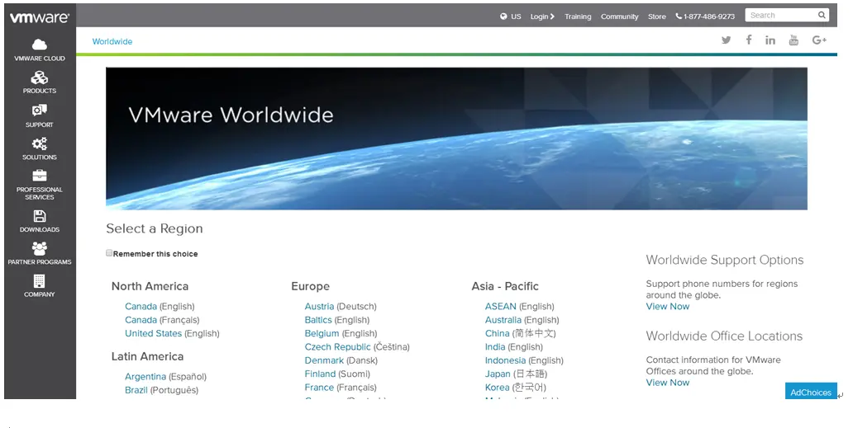
Task: Click the Europe heading
Action: [x=311, y=286]
